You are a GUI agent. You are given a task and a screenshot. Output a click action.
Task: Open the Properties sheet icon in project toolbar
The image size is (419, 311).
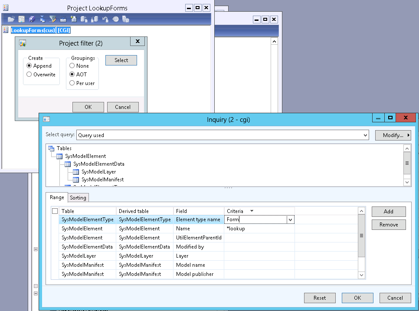coord(21,19)
